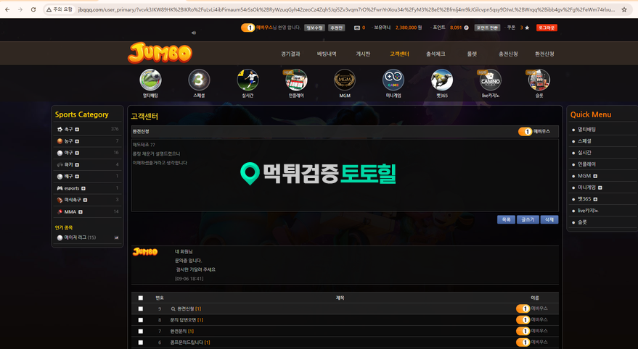Click the 추천인 button
The width and height of the screenshot is (638, 349).
(x=337, y=28)
